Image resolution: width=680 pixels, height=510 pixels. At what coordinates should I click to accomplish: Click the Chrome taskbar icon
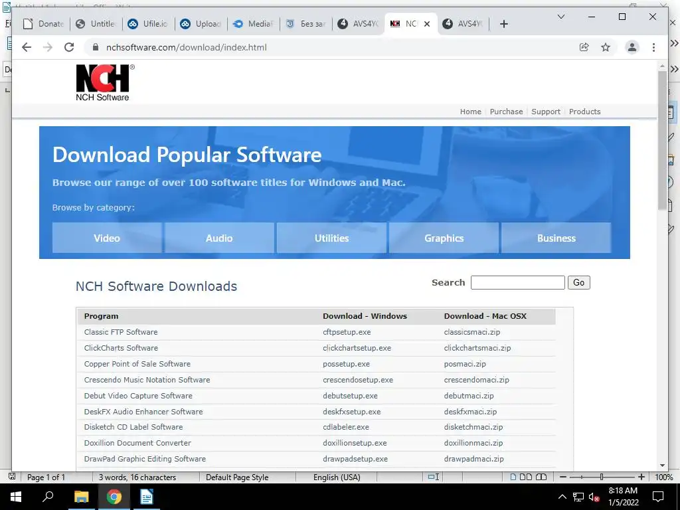pyautogui.click(x=114, y=497)
